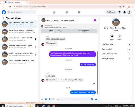This screenshot has height=107, width=135.
Task: Choose a GIF icon
Action: click(x=53, y=99)
